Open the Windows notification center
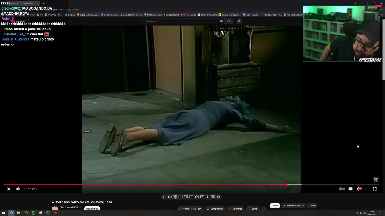This screenshot has height=216, width=385. tap(380, 213)
